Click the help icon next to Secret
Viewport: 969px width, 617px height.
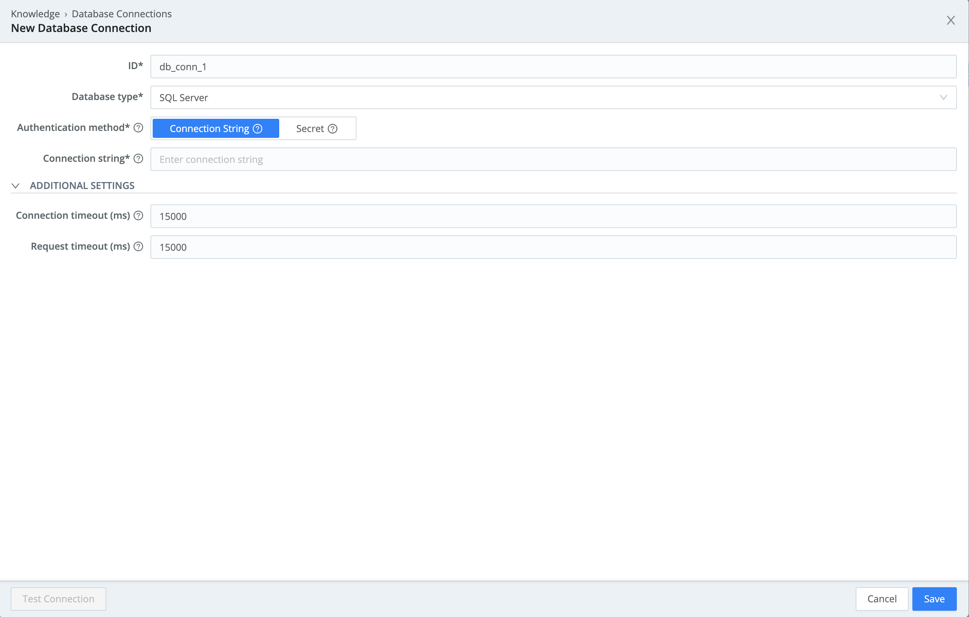pyautogui.click(x=333, y=129)
